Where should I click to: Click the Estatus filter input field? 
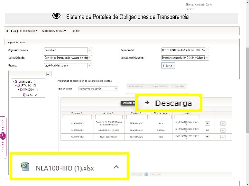point(137,117)
